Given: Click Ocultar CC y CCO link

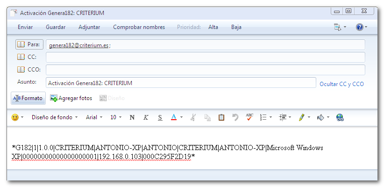Looking at the screenshot, I should [x=341, y=84].
